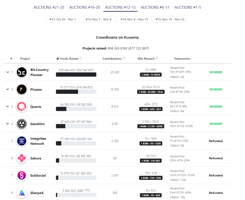
Task: Open the SubSocial project name link
Action: pyautogui.click(x=38, y=175)
